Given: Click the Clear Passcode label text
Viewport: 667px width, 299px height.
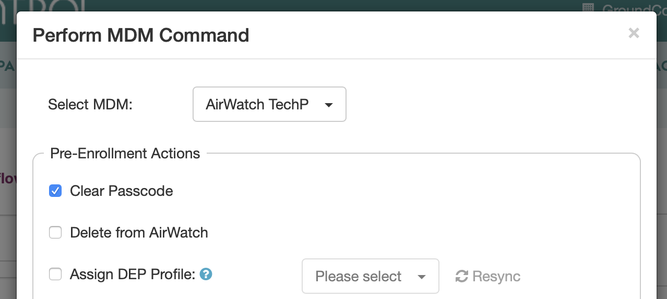Looking at the screenshot, I should coord(122,191).
